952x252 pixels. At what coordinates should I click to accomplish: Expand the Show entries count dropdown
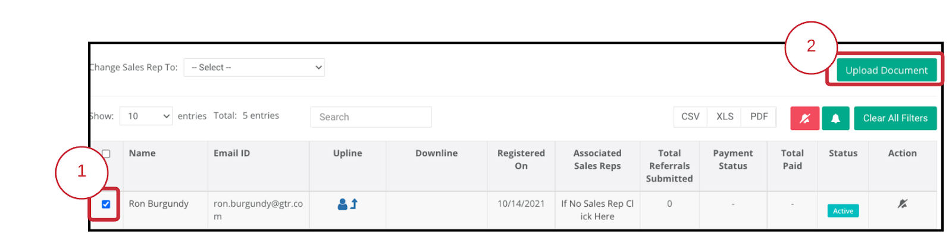pos(146,116)
